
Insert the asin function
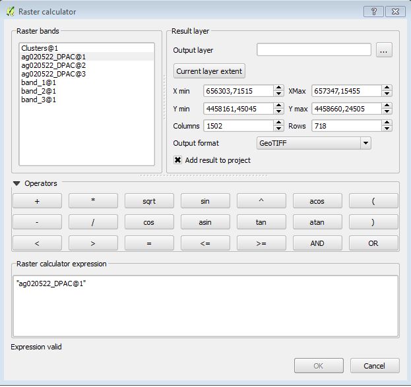(x=205, y=222)
